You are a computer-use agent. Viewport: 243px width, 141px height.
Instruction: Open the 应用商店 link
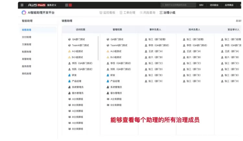(x=229, y=5)
